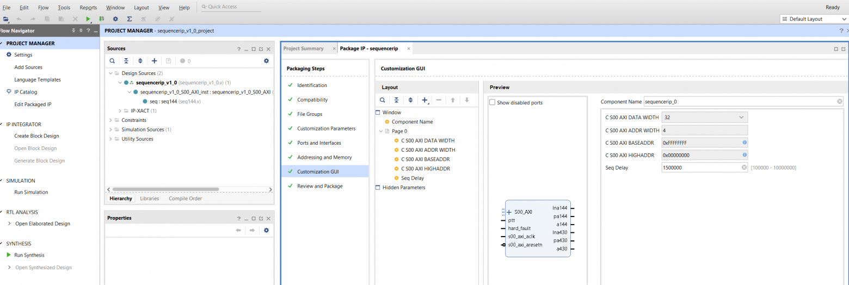Click the Sigma report icon

coord(130,19)
